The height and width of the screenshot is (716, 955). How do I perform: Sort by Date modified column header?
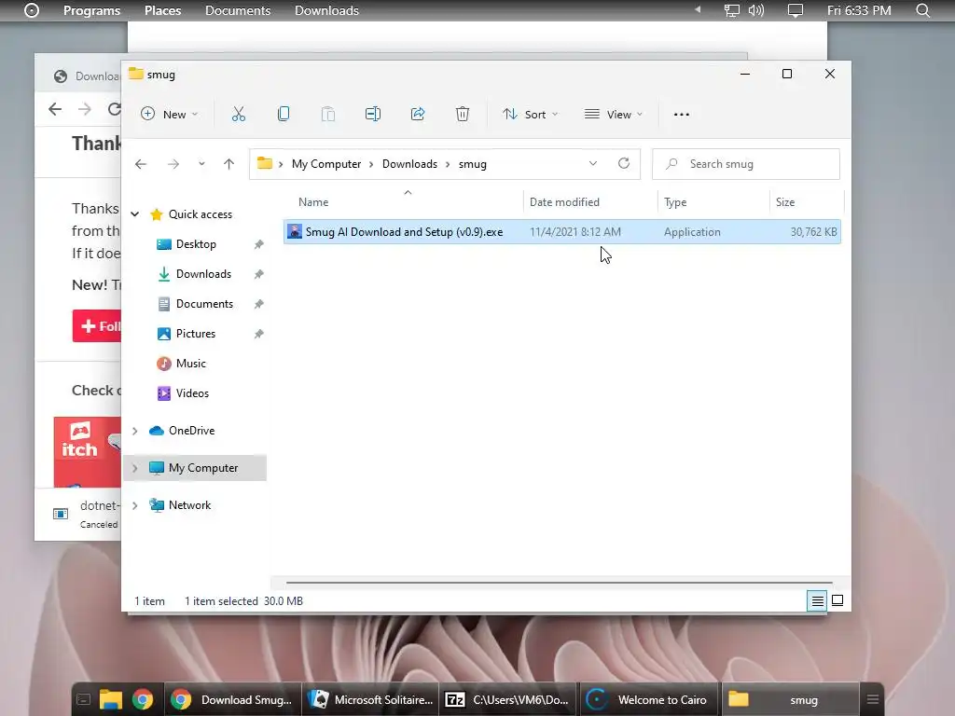[x=564, y=202]
